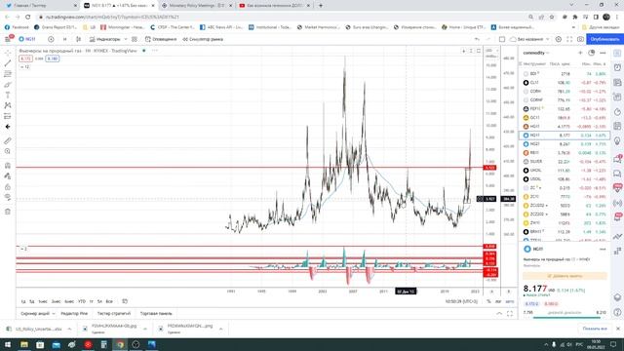Screen dimensions: 624x351
Task: Open chart settings gear icon
Action: (559, 39)
